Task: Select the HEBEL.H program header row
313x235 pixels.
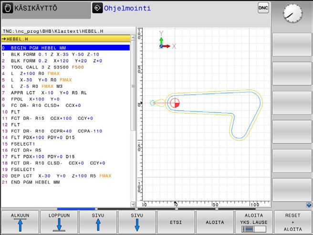Action: point(66,39)
